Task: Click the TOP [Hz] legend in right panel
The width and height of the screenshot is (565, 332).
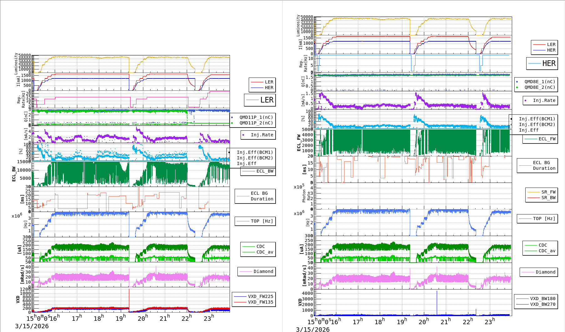Action: 544,219
